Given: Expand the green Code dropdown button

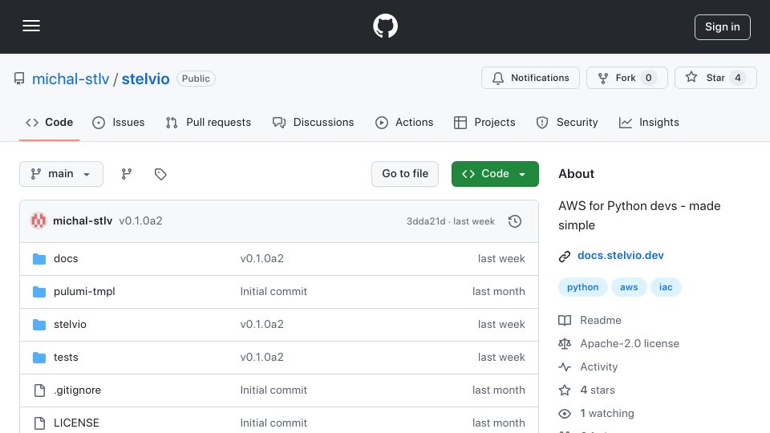Looking at the screenshot, I should [495, 174].
